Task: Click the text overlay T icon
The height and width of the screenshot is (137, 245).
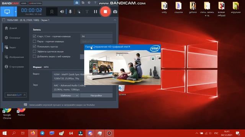Action: coord(87,12)
